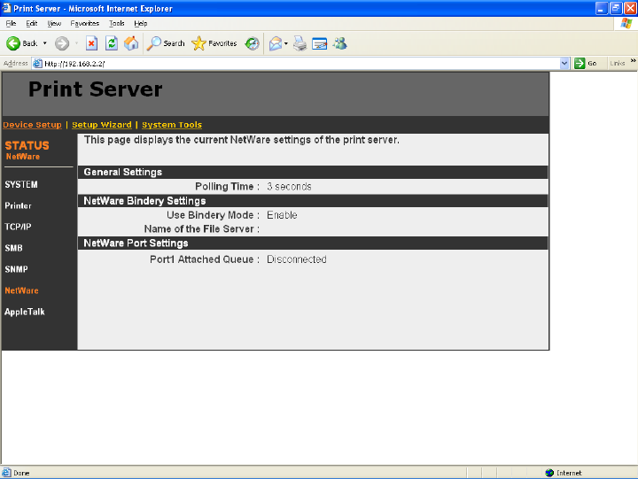Click the 'NetWare Bindery Settings' header
Image resolution: width=638 pixels, height=479 pixels.
pyautogui.click(x=144, y=201)
